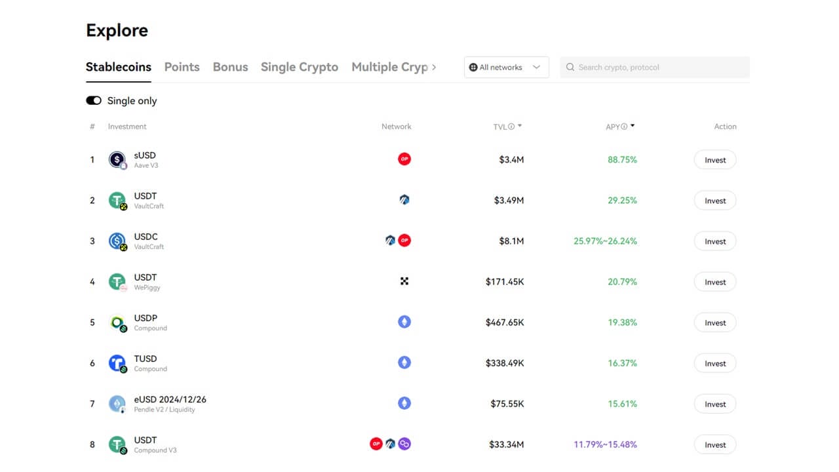
Task: Click the eUSD 2024/12/26 name
Action: (x=170, y=399)
